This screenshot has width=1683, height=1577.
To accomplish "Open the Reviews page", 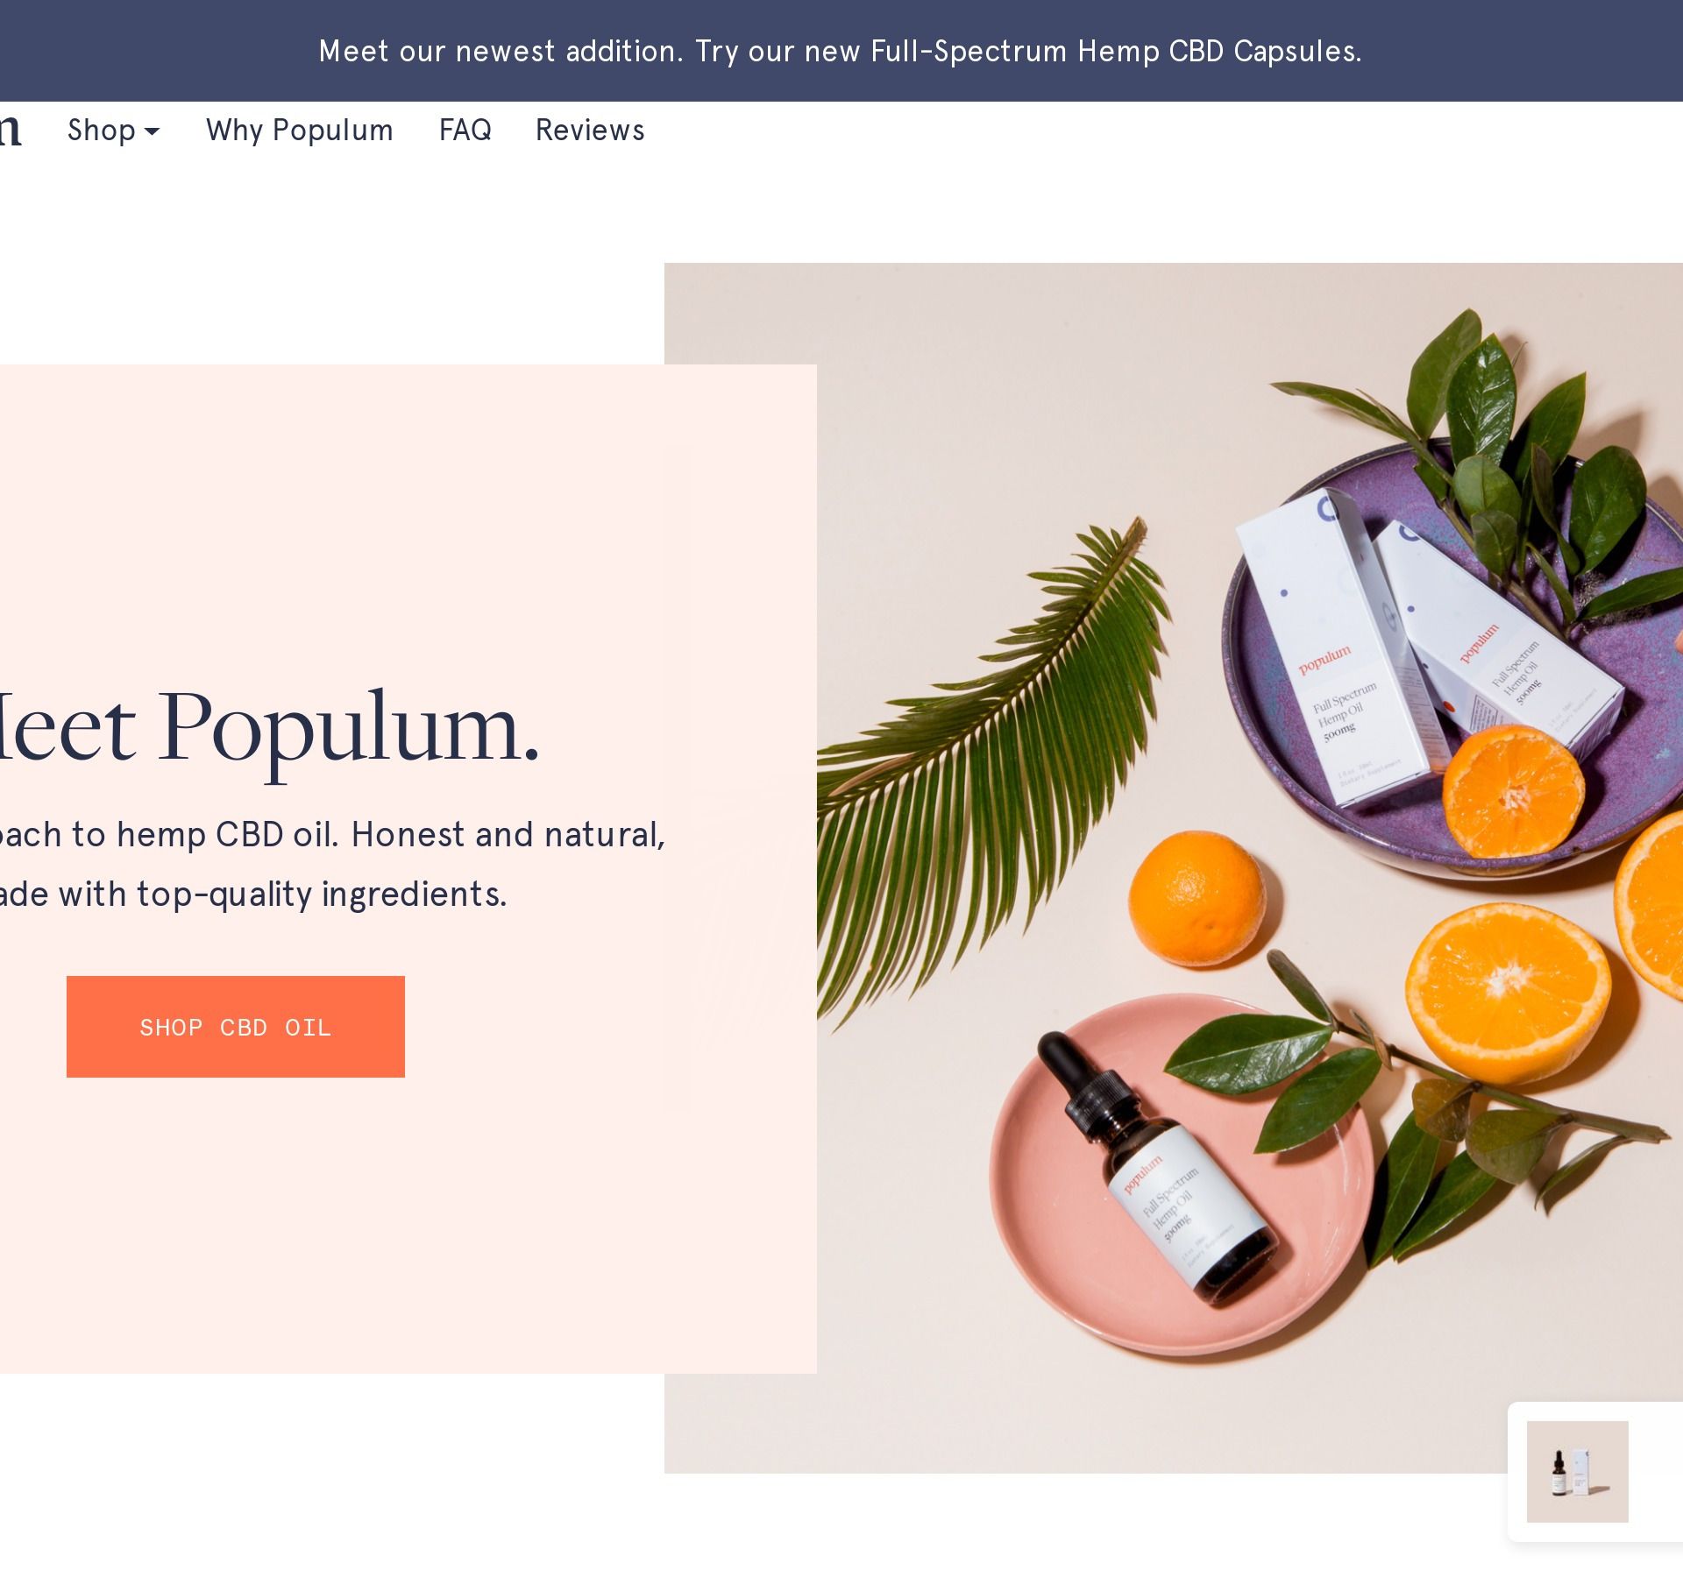I will [590, 131].
